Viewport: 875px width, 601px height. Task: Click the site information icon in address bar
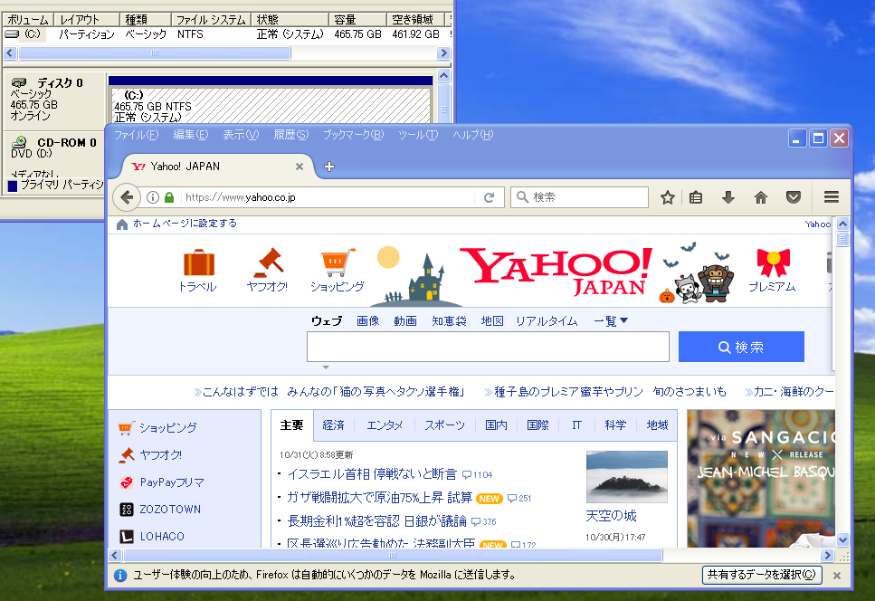point(152,197)
